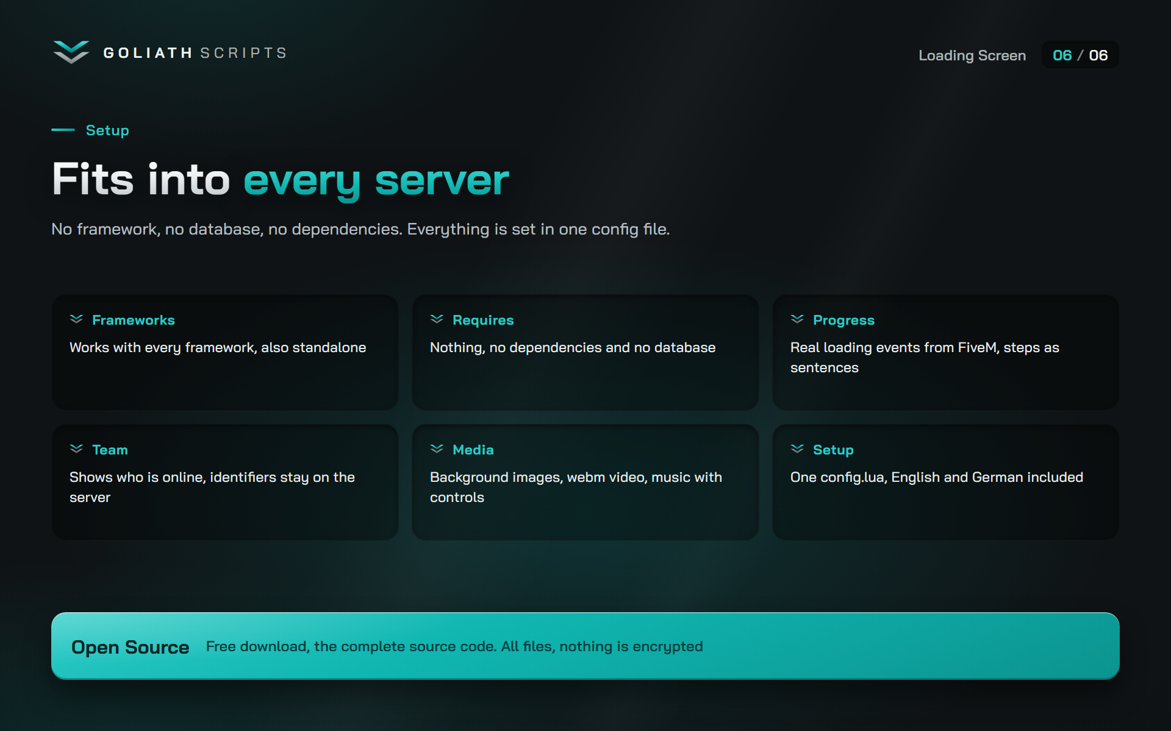Click 'Nothing, no dependencies and no database'
Viewport: 1171px width, 731px height.
573,348
